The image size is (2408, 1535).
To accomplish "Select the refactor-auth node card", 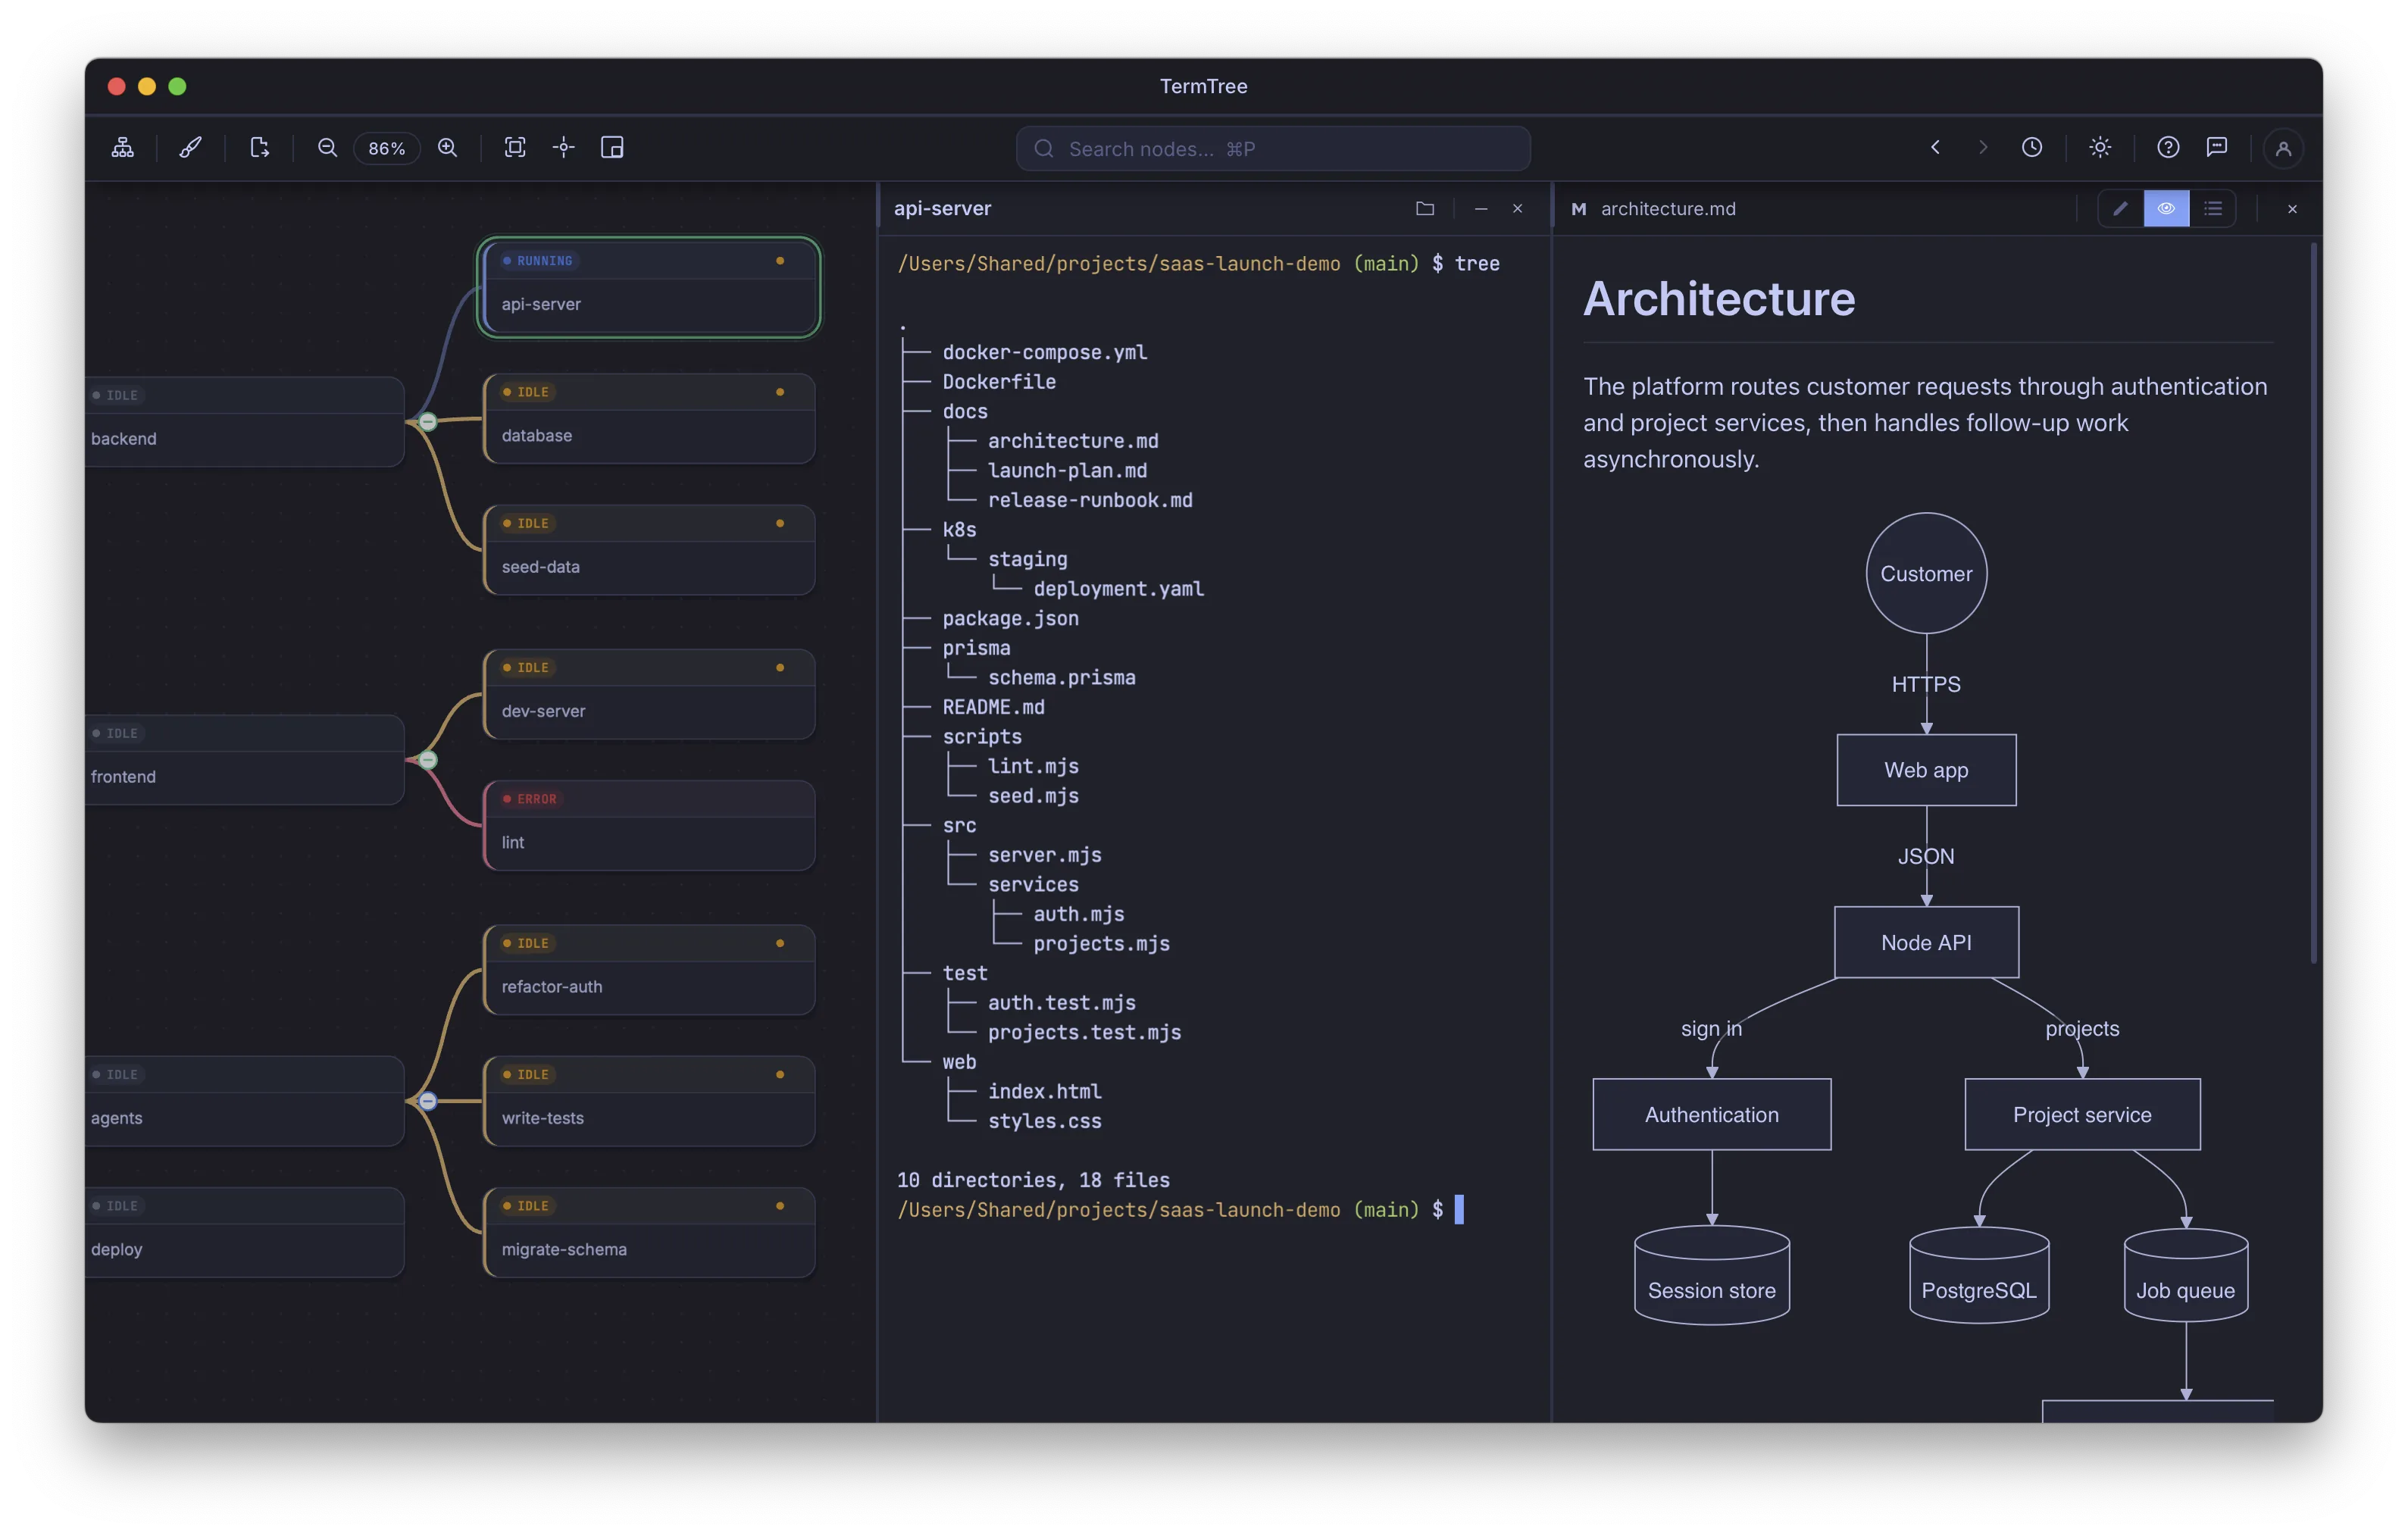I will click(x=649, y=970).
